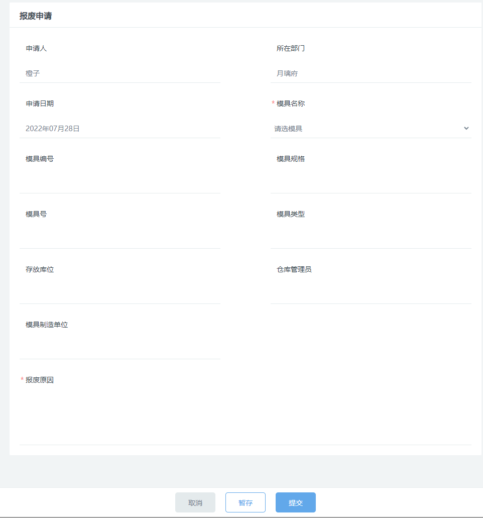Focus the 模具规格 input field
This screenshot has height=518, width=483.
pyautogui.click(x=371, y=184)
